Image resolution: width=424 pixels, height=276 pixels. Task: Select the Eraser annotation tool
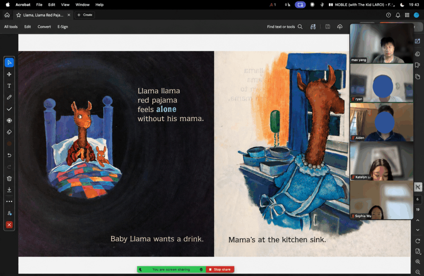click(9, 132)
